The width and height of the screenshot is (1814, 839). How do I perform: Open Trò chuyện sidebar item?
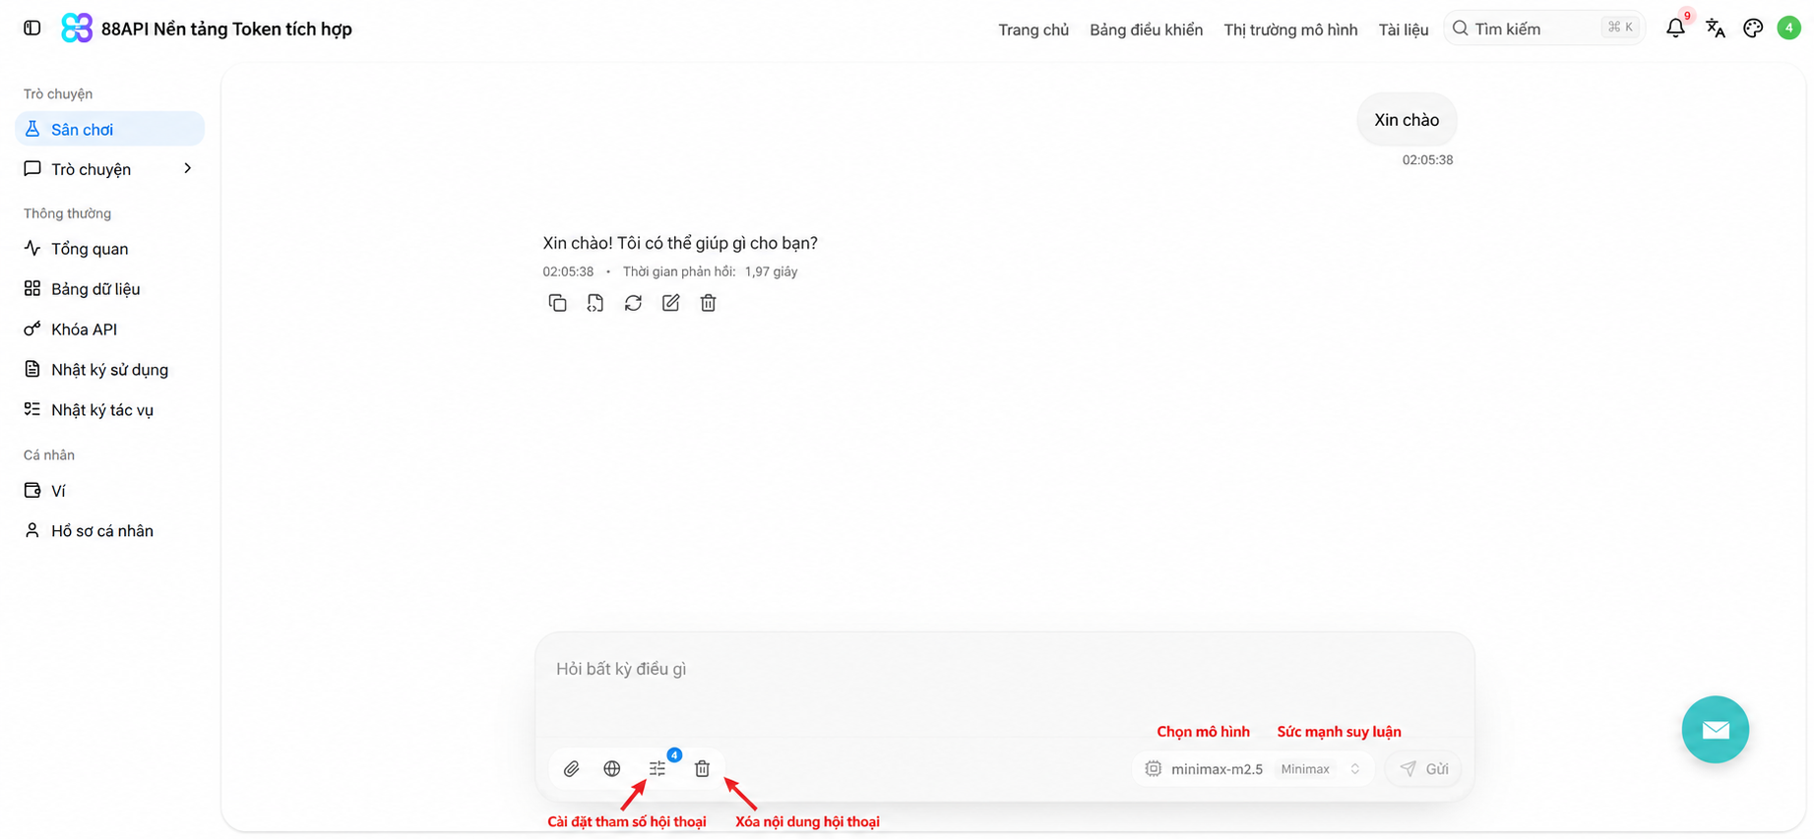pyautogui.click(x=109, y=169)
